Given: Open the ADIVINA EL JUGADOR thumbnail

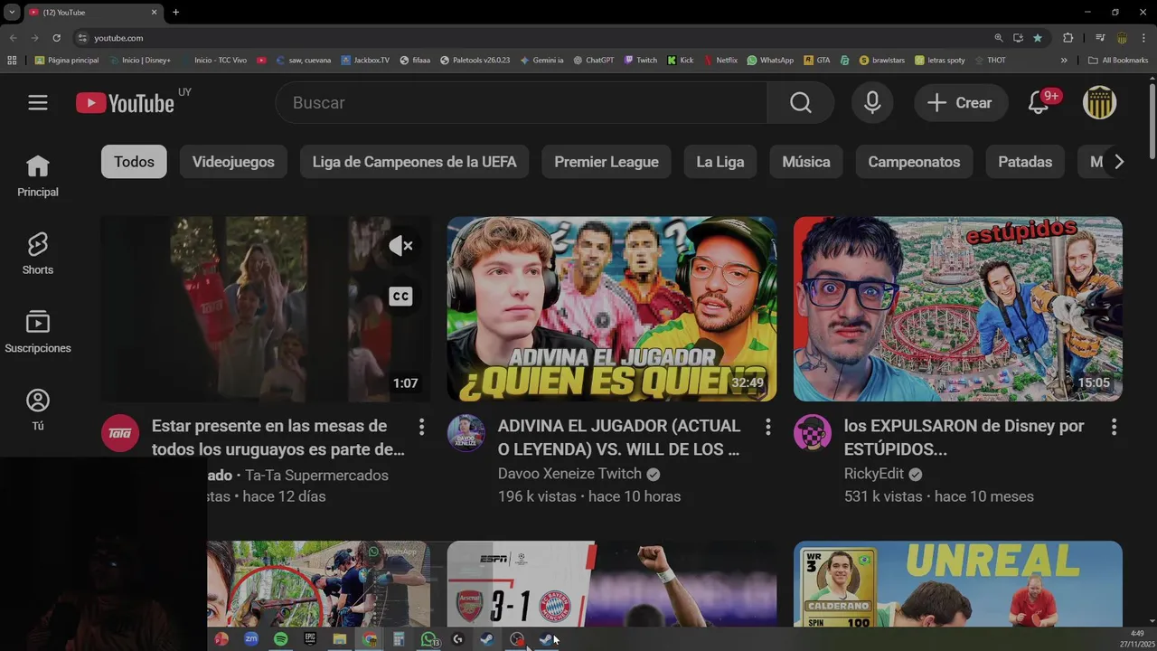Looking at the screenshot, I should (x=612, y=308).
